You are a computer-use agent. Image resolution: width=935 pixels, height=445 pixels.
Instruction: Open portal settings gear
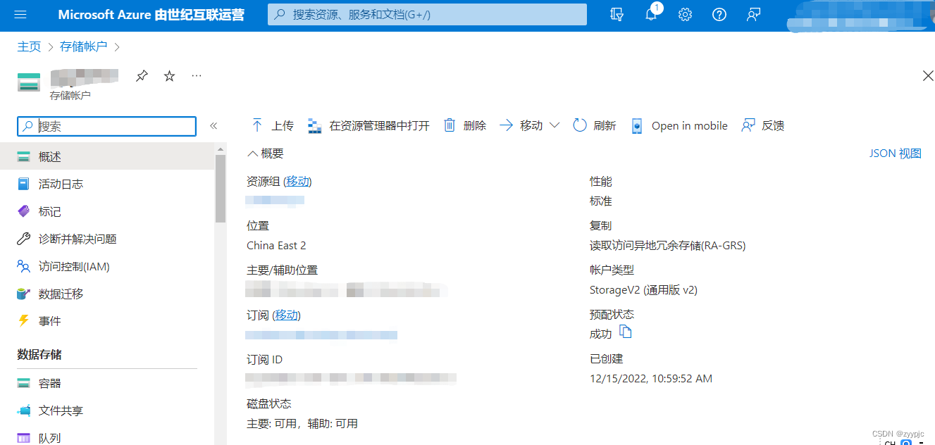point(685,15)
